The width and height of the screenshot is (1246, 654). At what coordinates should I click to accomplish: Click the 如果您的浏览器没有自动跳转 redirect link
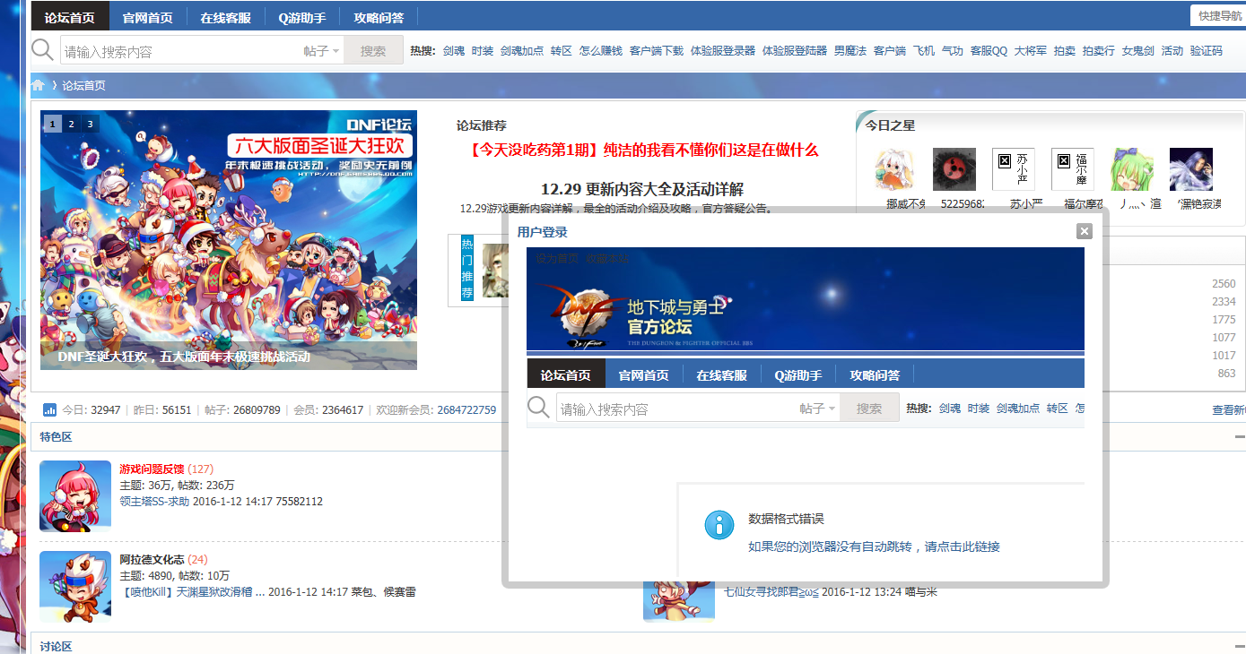874,546
